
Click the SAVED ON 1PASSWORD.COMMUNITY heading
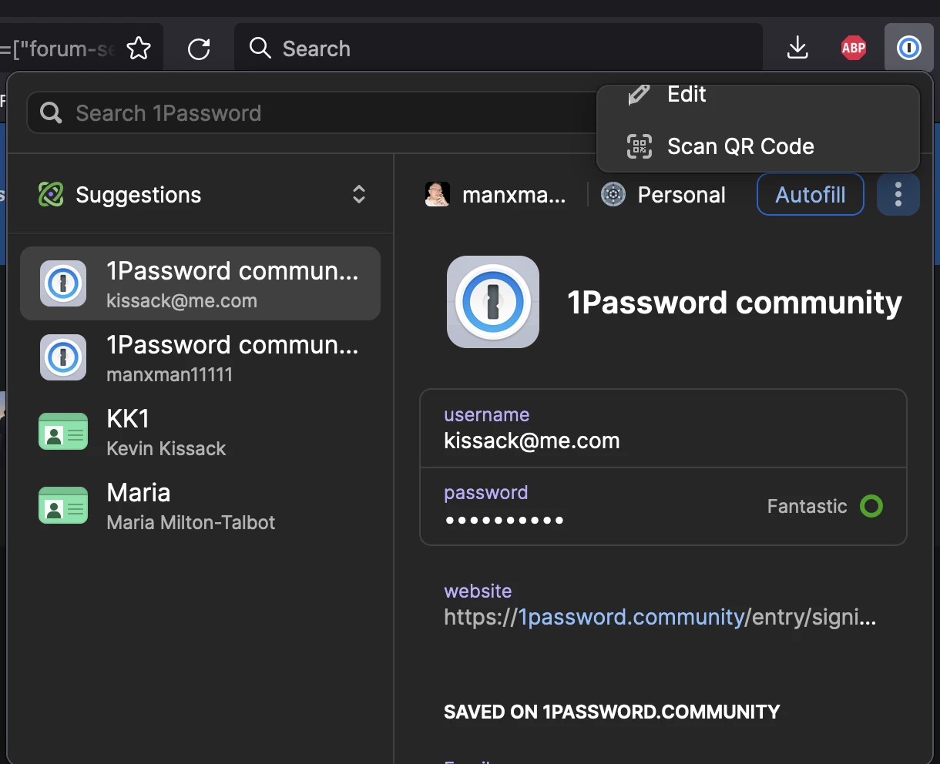[x=612, y=712]
